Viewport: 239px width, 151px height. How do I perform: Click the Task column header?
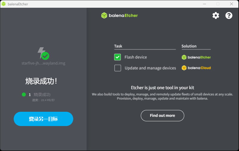118,46
